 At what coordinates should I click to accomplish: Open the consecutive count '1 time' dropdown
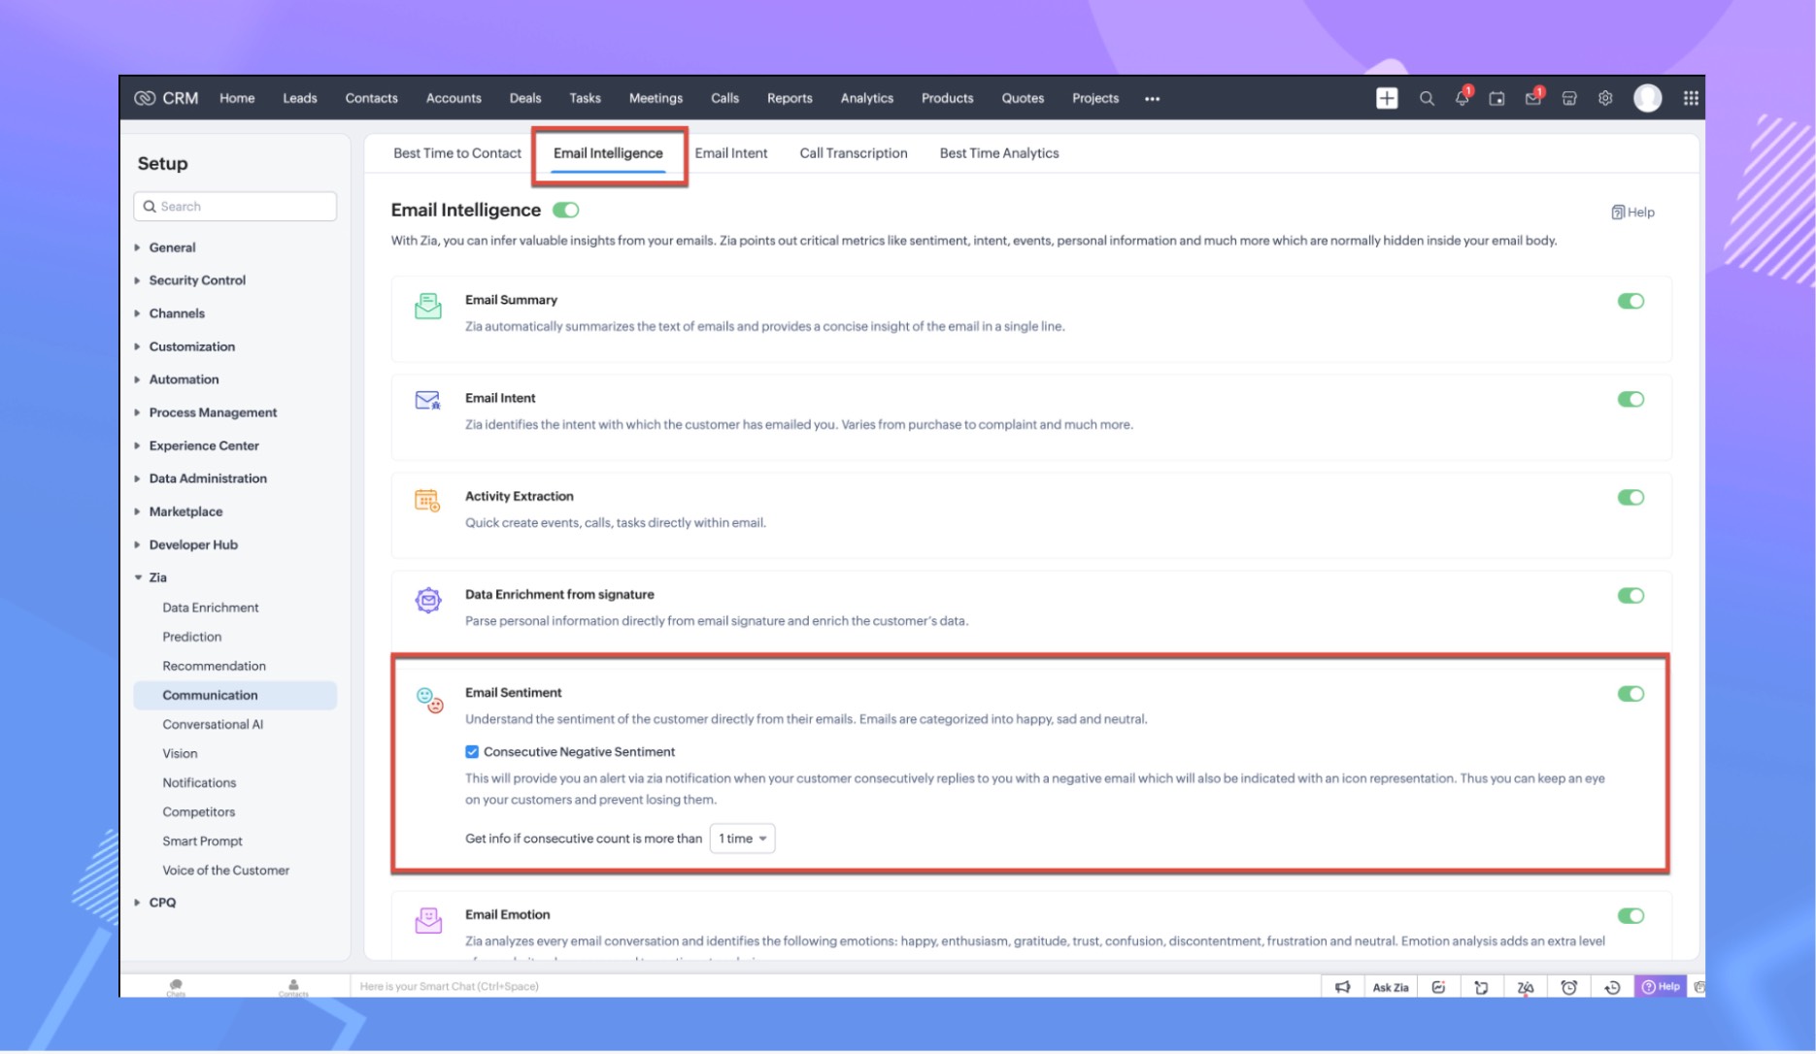coord(742,838)
